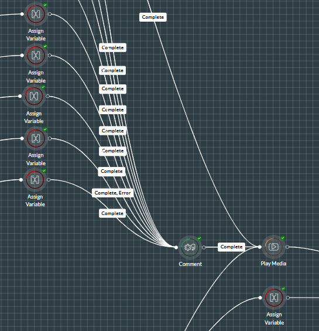This screenshot has height=331, width=319.
Task: Select the second Assign Variable node from top
Action: pyautogui.click(x=36, y=55)
